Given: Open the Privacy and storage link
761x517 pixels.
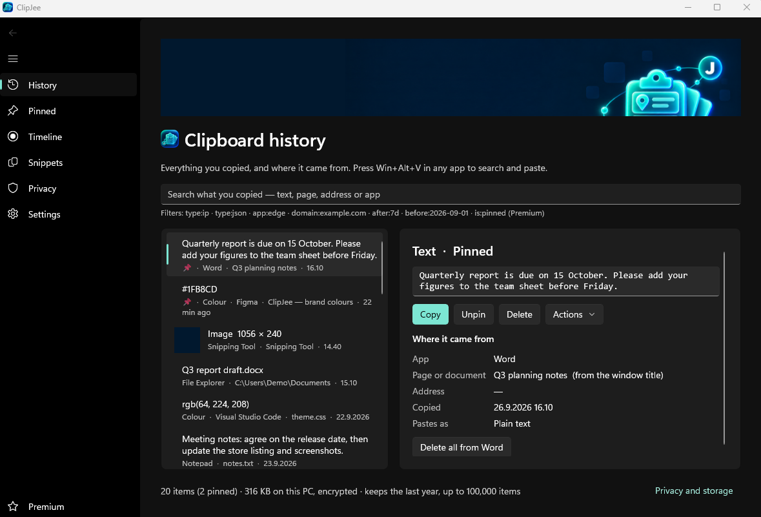Looking at the screenshot, I should 693,491.
